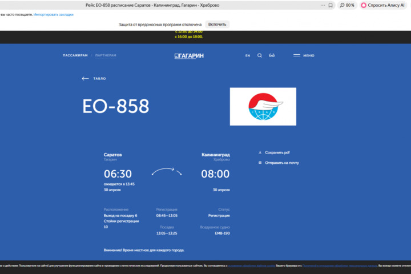The width and height of the screenshot is (411, 274).
Task: Click the browser bookmark icon in address bar
Action: [x=331, y=5]
